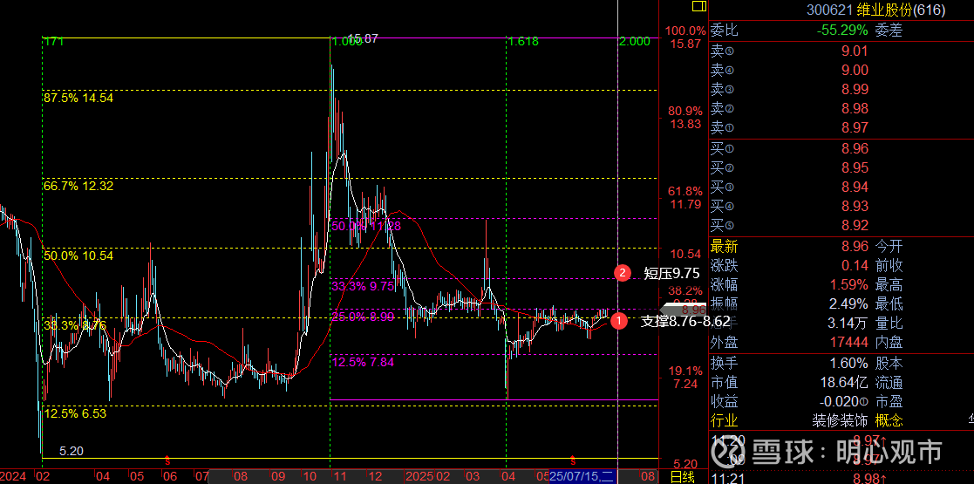Select the 卖⑤ 9.01 ask row
The width and height of the screenshot is (974, 484).
(x=841, y=51)
